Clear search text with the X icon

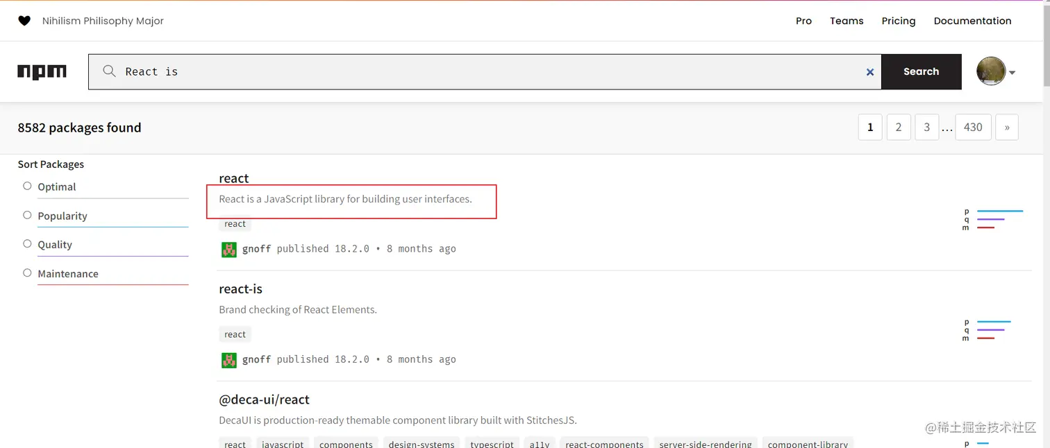tap(869, 71)
